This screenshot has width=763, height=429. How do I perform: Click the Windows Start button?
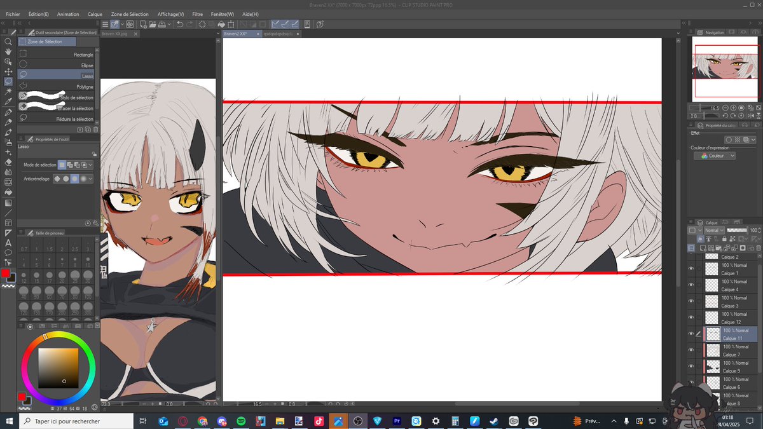coord(8,421)
